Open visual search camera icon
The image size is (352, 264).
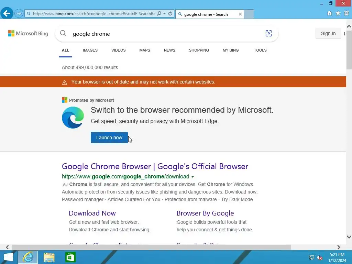(x=269, y=33)
